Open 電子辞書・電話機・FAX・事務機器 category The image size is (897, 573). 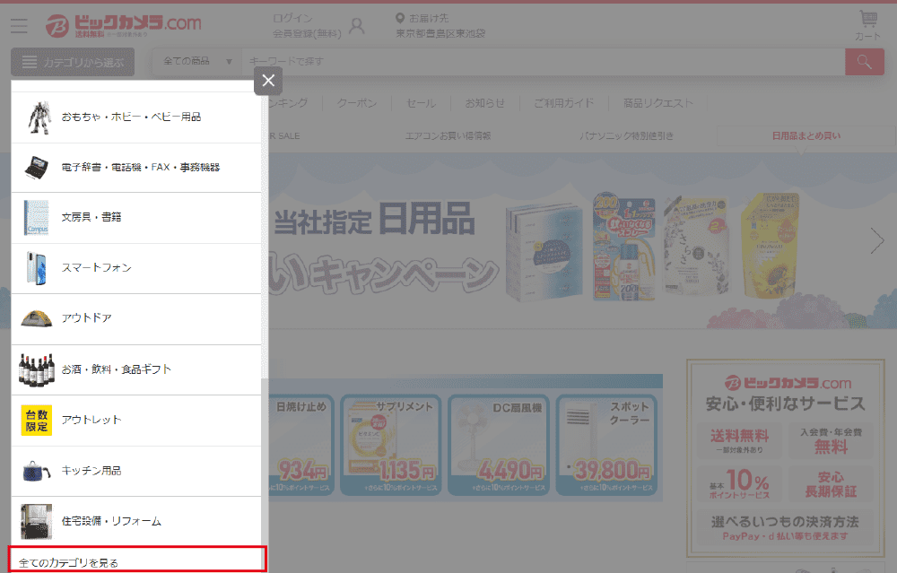pos(136,168)
